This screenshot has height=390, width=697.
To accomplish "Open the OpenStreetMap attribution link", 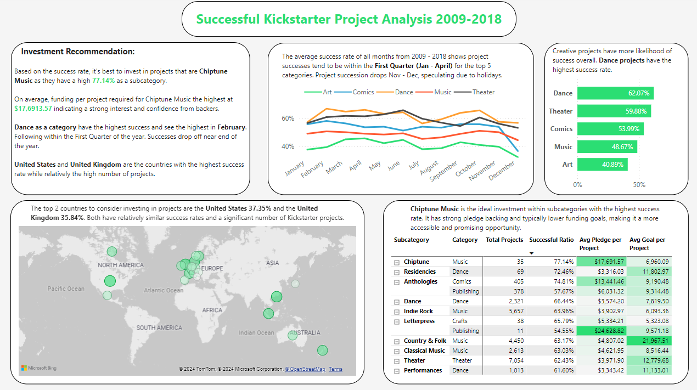I will [x=305, y=369].
